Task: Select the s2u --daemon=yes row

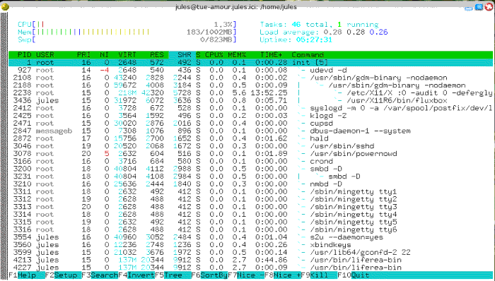Action: point(250,237)
